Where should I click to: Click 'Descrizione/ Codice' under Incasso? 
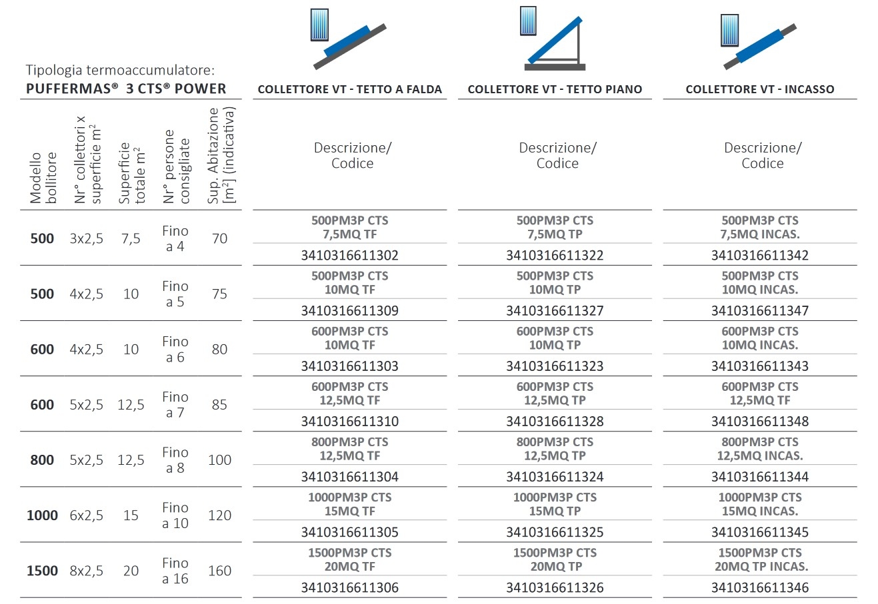point(763,155)
